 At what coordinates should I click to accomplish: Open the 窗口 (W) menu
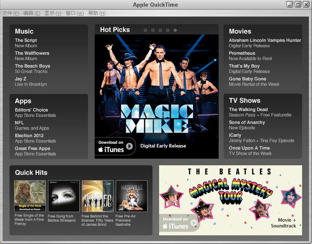point(75,13)
